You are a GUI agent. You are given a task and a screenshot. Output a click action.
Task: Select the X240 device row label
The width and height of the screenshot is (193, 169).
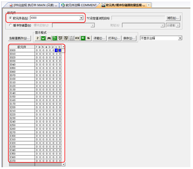pos(22,122)
